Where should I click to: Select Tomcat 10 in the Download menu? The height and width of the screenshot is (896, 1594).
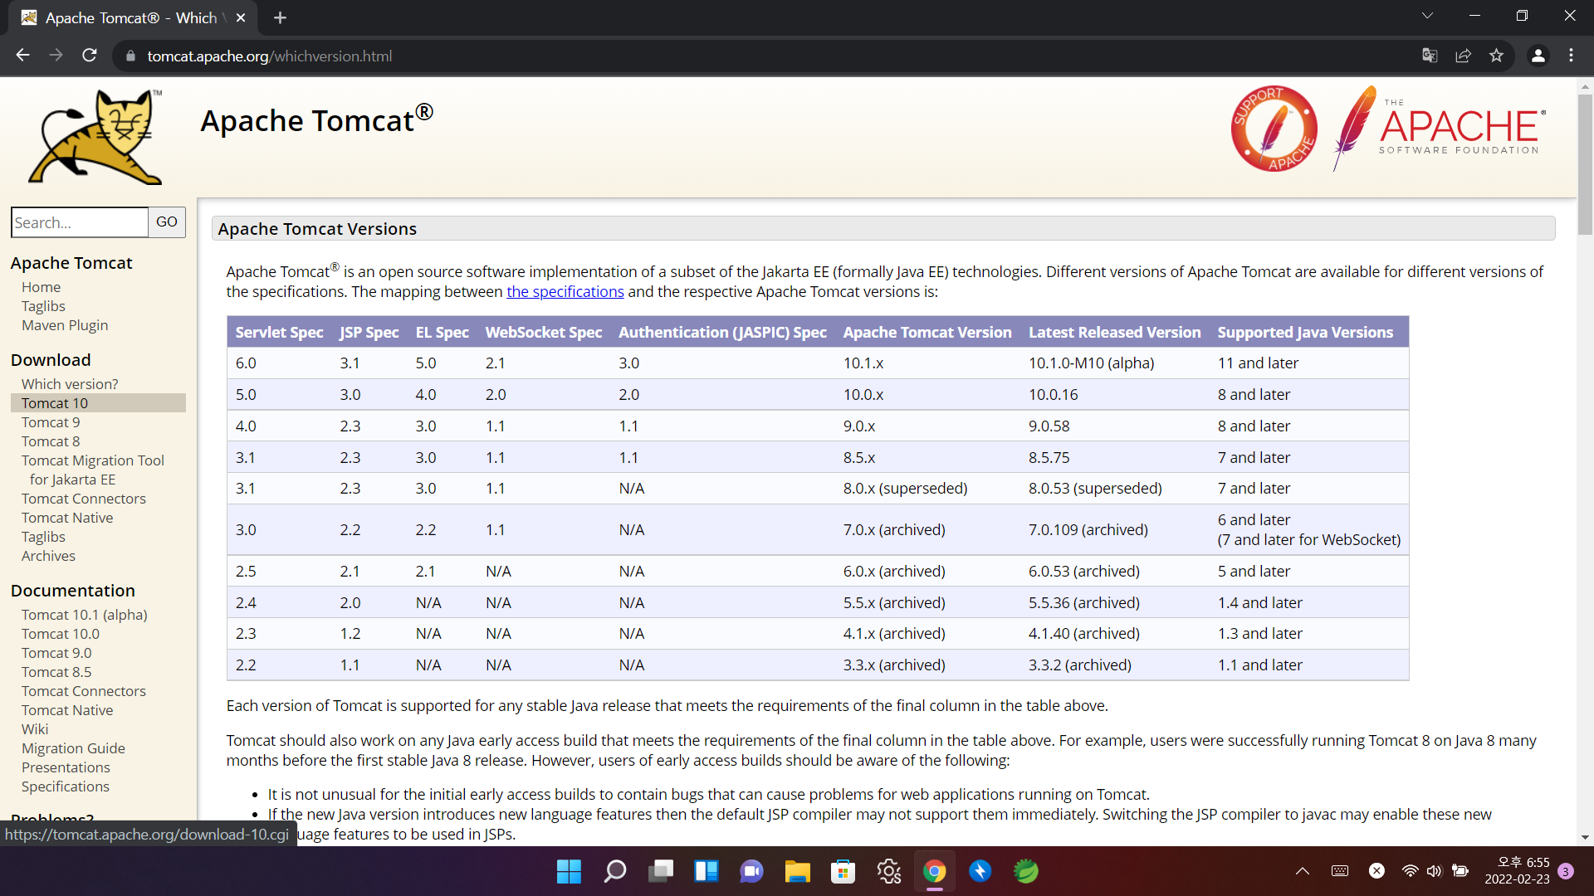pos(55,403)
